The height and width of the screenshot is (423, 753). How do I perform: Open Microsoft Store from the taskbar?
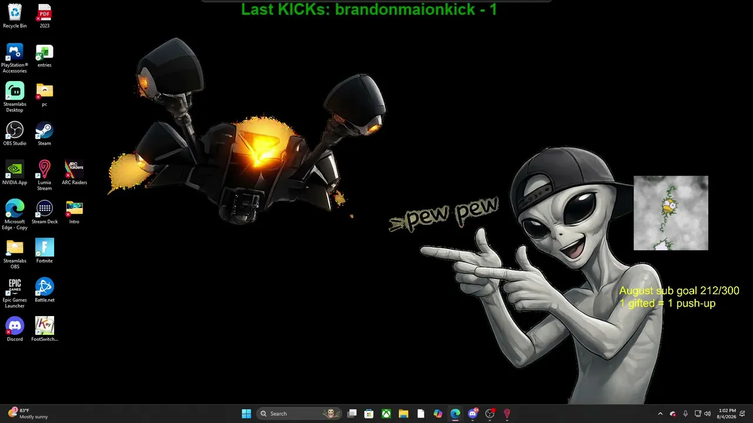(x=369, y=414)
